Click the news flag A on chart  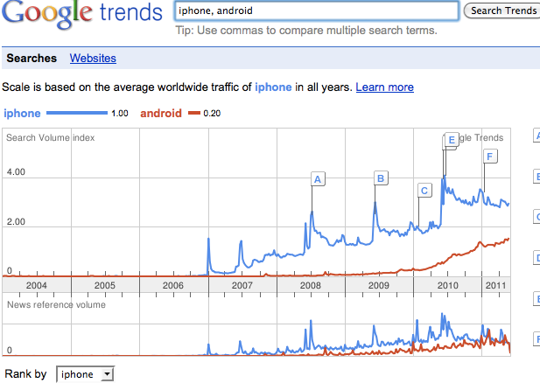point(318,179)
